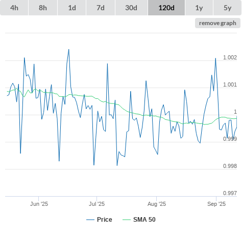This screenshot has height=233, width=242.
Task: Show the 30d price history
Action: [x=131, y=8]
